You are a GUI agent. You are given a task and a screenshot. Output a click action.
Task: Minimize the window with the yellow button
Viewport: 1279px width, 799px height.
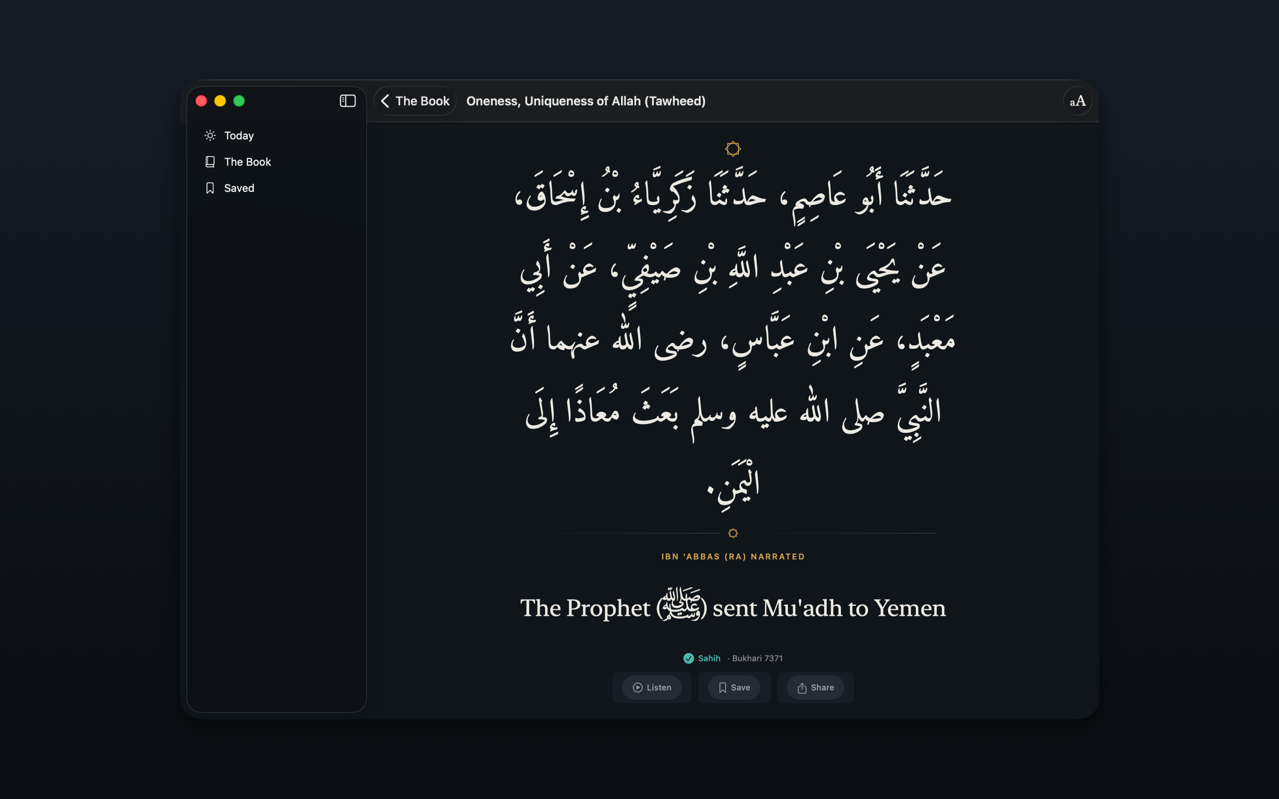pyautogui.click(x=220, y=101)
